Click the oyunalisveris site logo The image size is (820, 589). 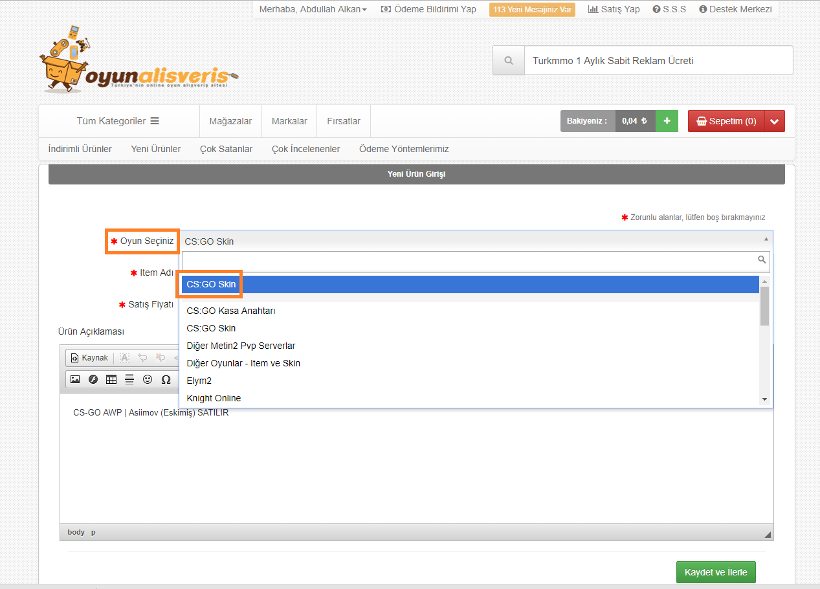139,60
